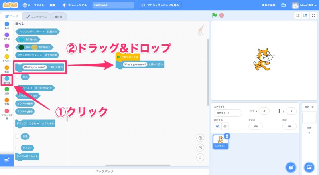
Task: Toggle the 答え block checkbox
Action: click(17, 76)
